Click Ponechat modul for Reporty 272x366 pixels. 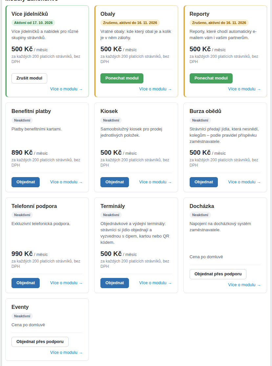211,78
